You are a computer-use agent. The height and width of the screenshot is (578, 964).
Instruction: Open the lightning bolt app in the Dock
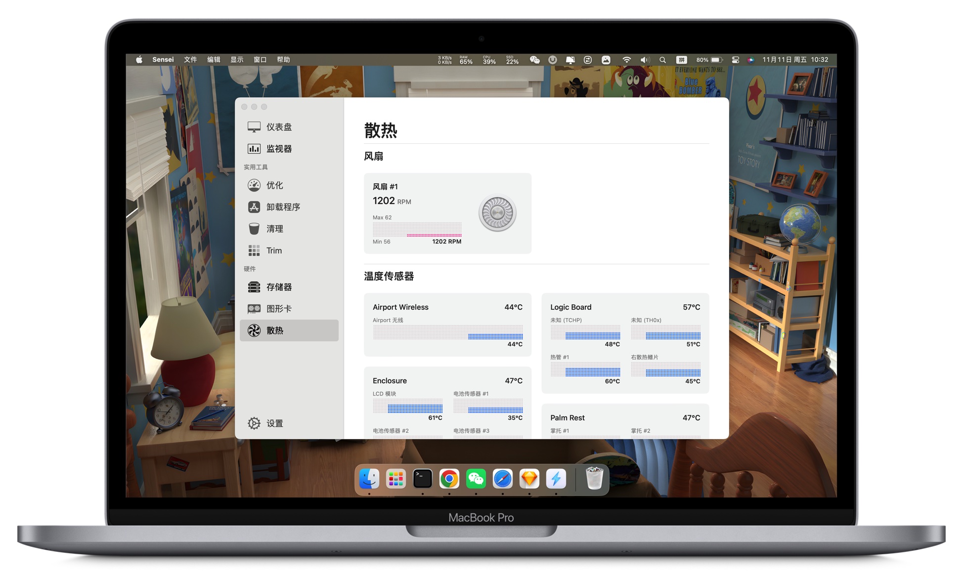coord(556,479)
